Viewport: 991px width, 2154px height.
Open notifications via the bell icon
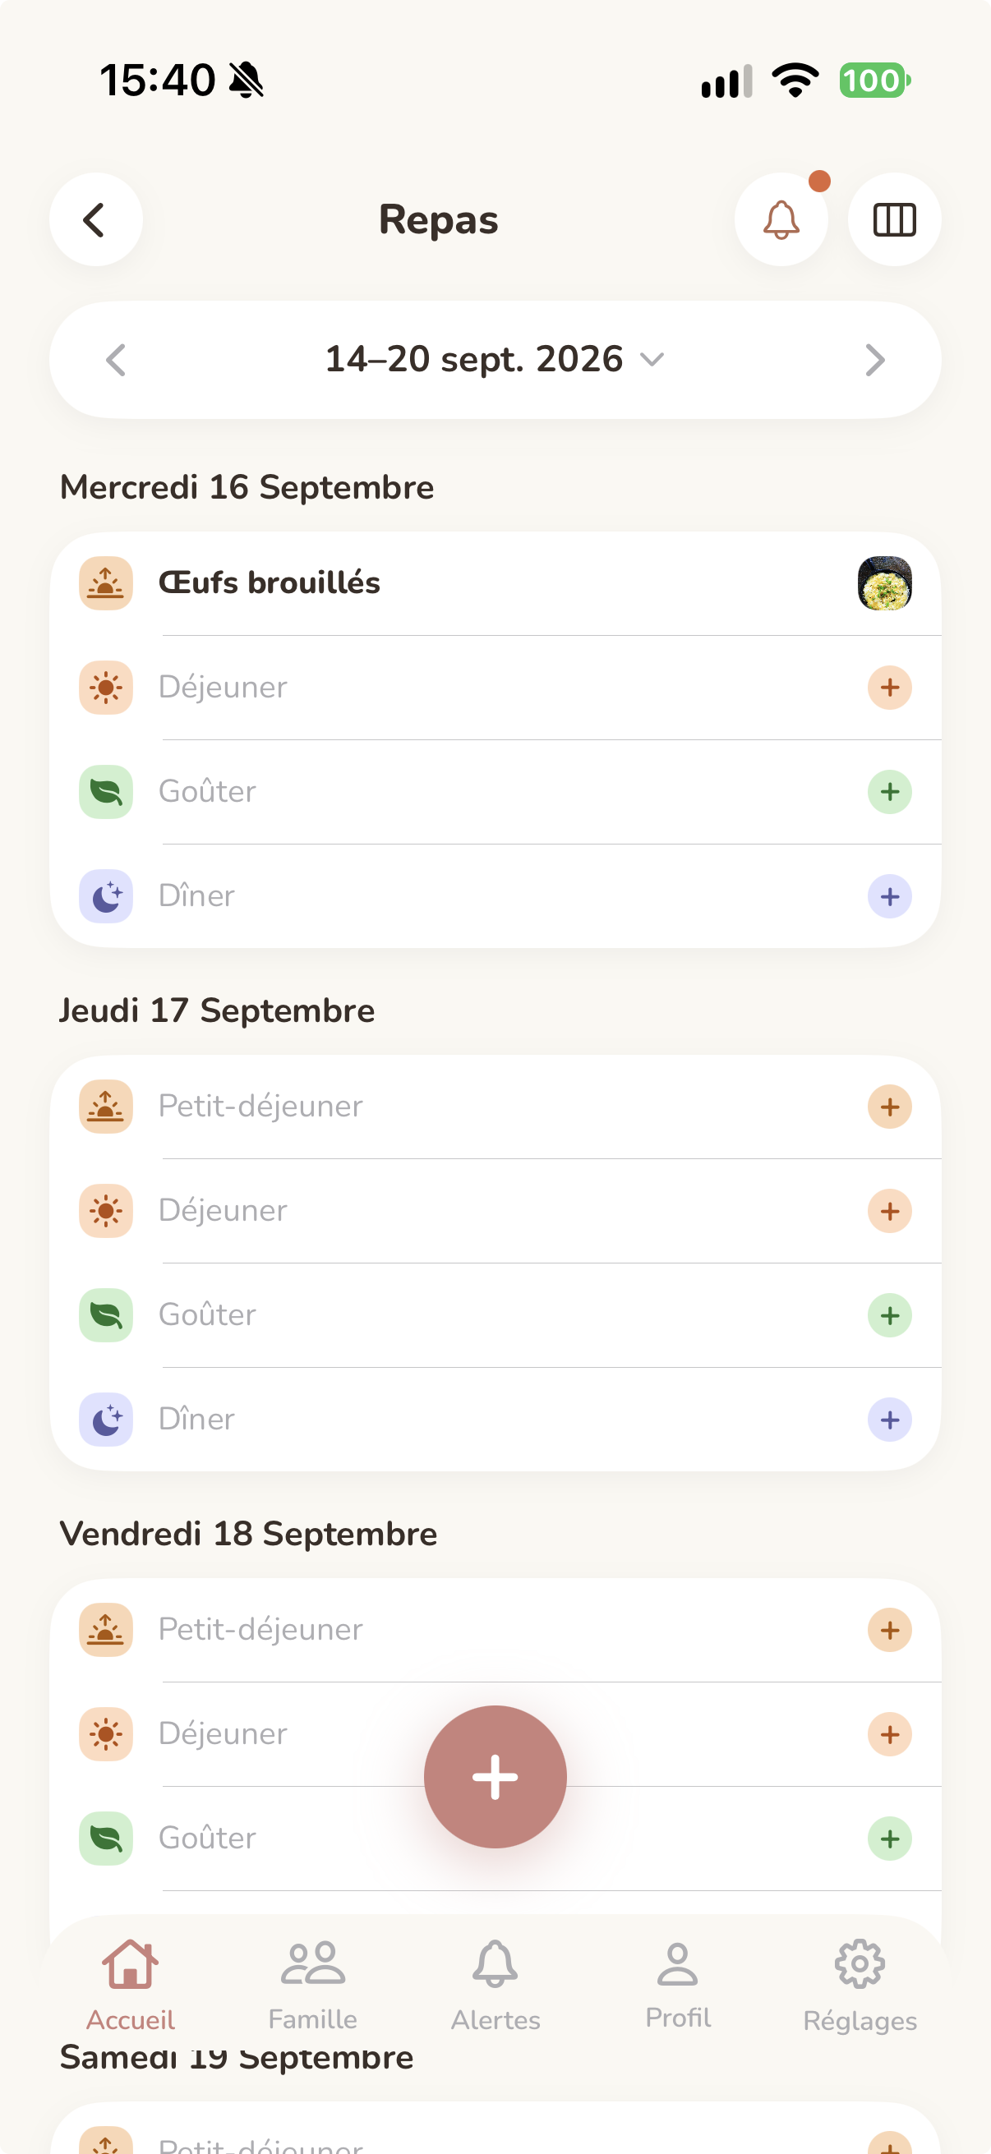(x=781, y=220)
